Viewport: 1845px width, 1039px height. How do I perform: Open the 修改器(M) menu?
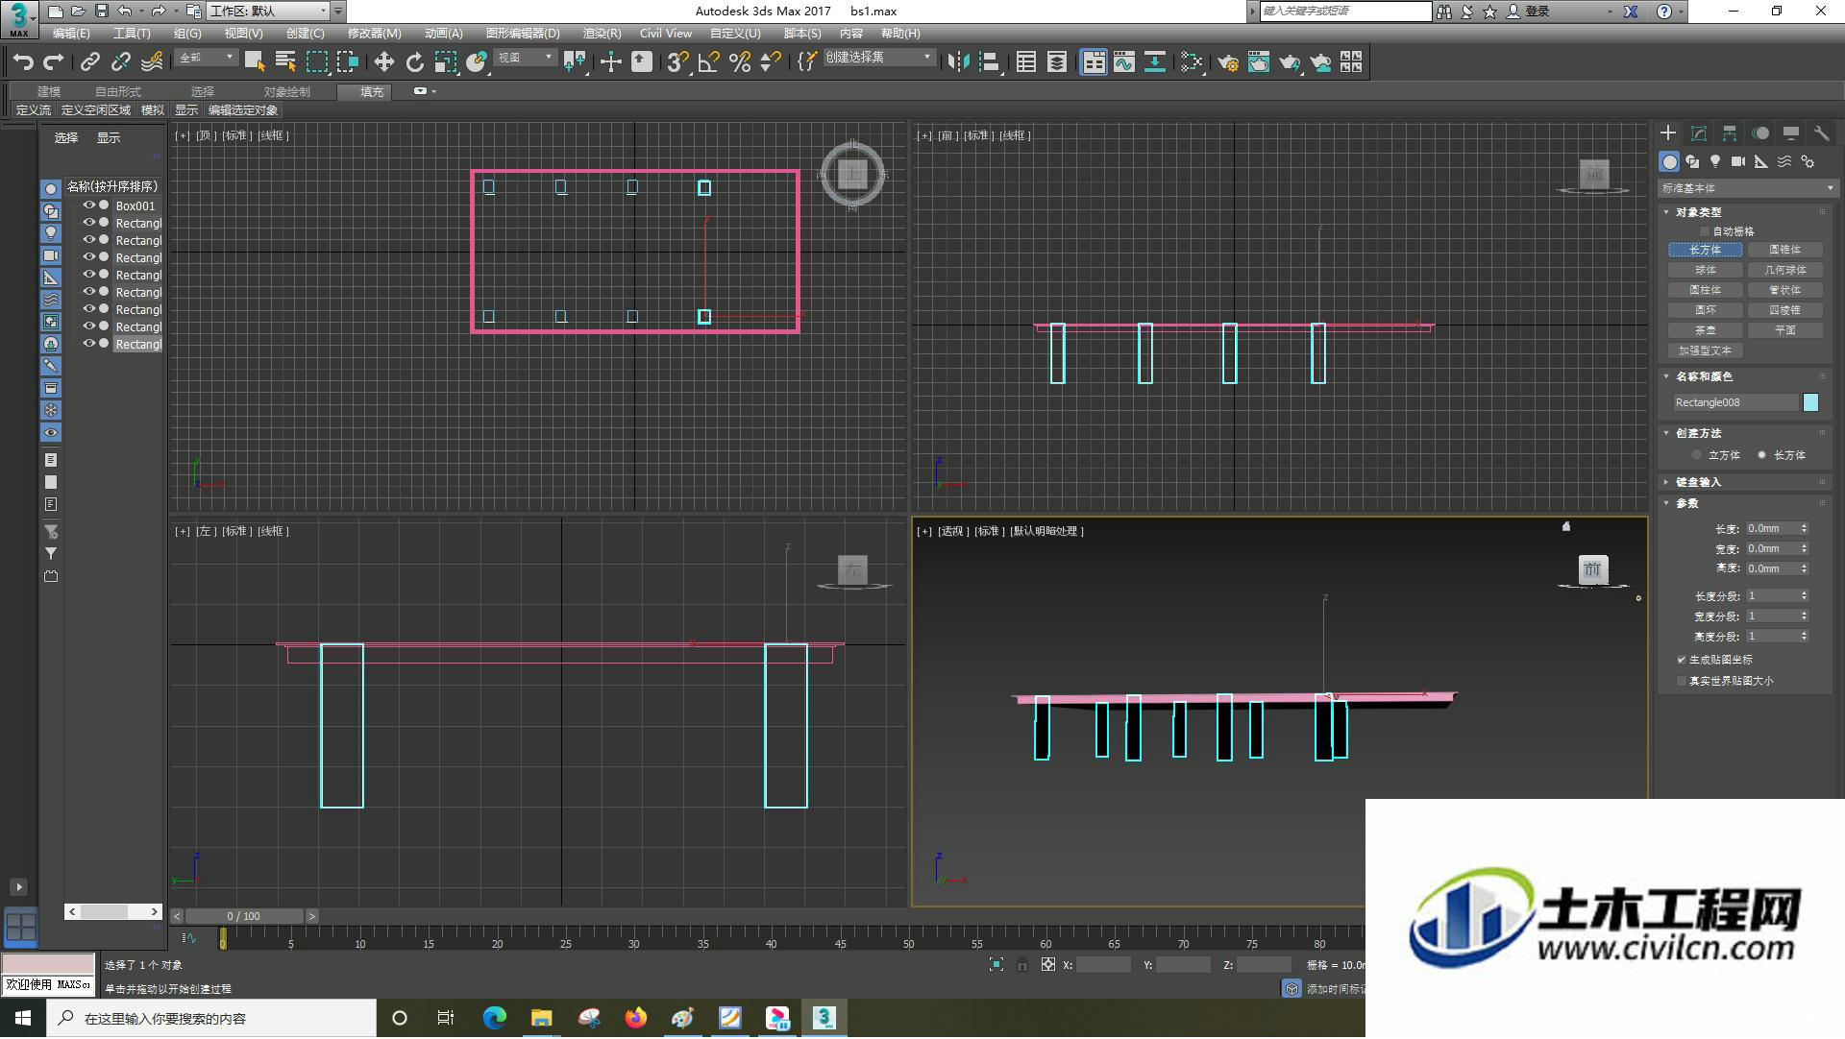coord(374,33)
